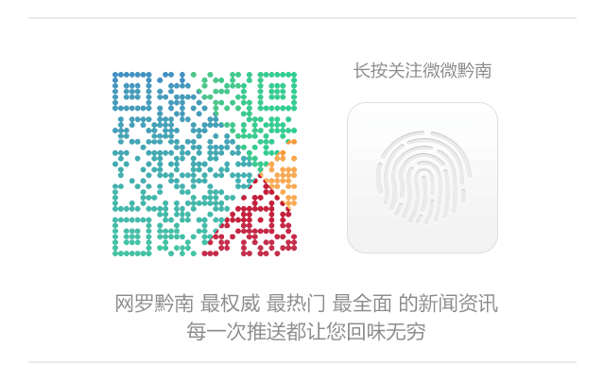Click the gray divider line below the slogan

[302, 362]
